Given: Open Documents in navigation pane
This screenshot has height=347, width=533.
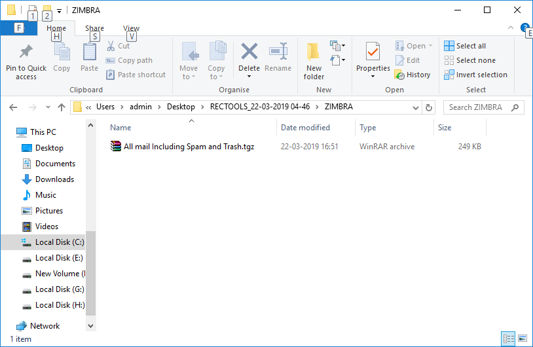Looking at the screenshot, I should (55, 164).
